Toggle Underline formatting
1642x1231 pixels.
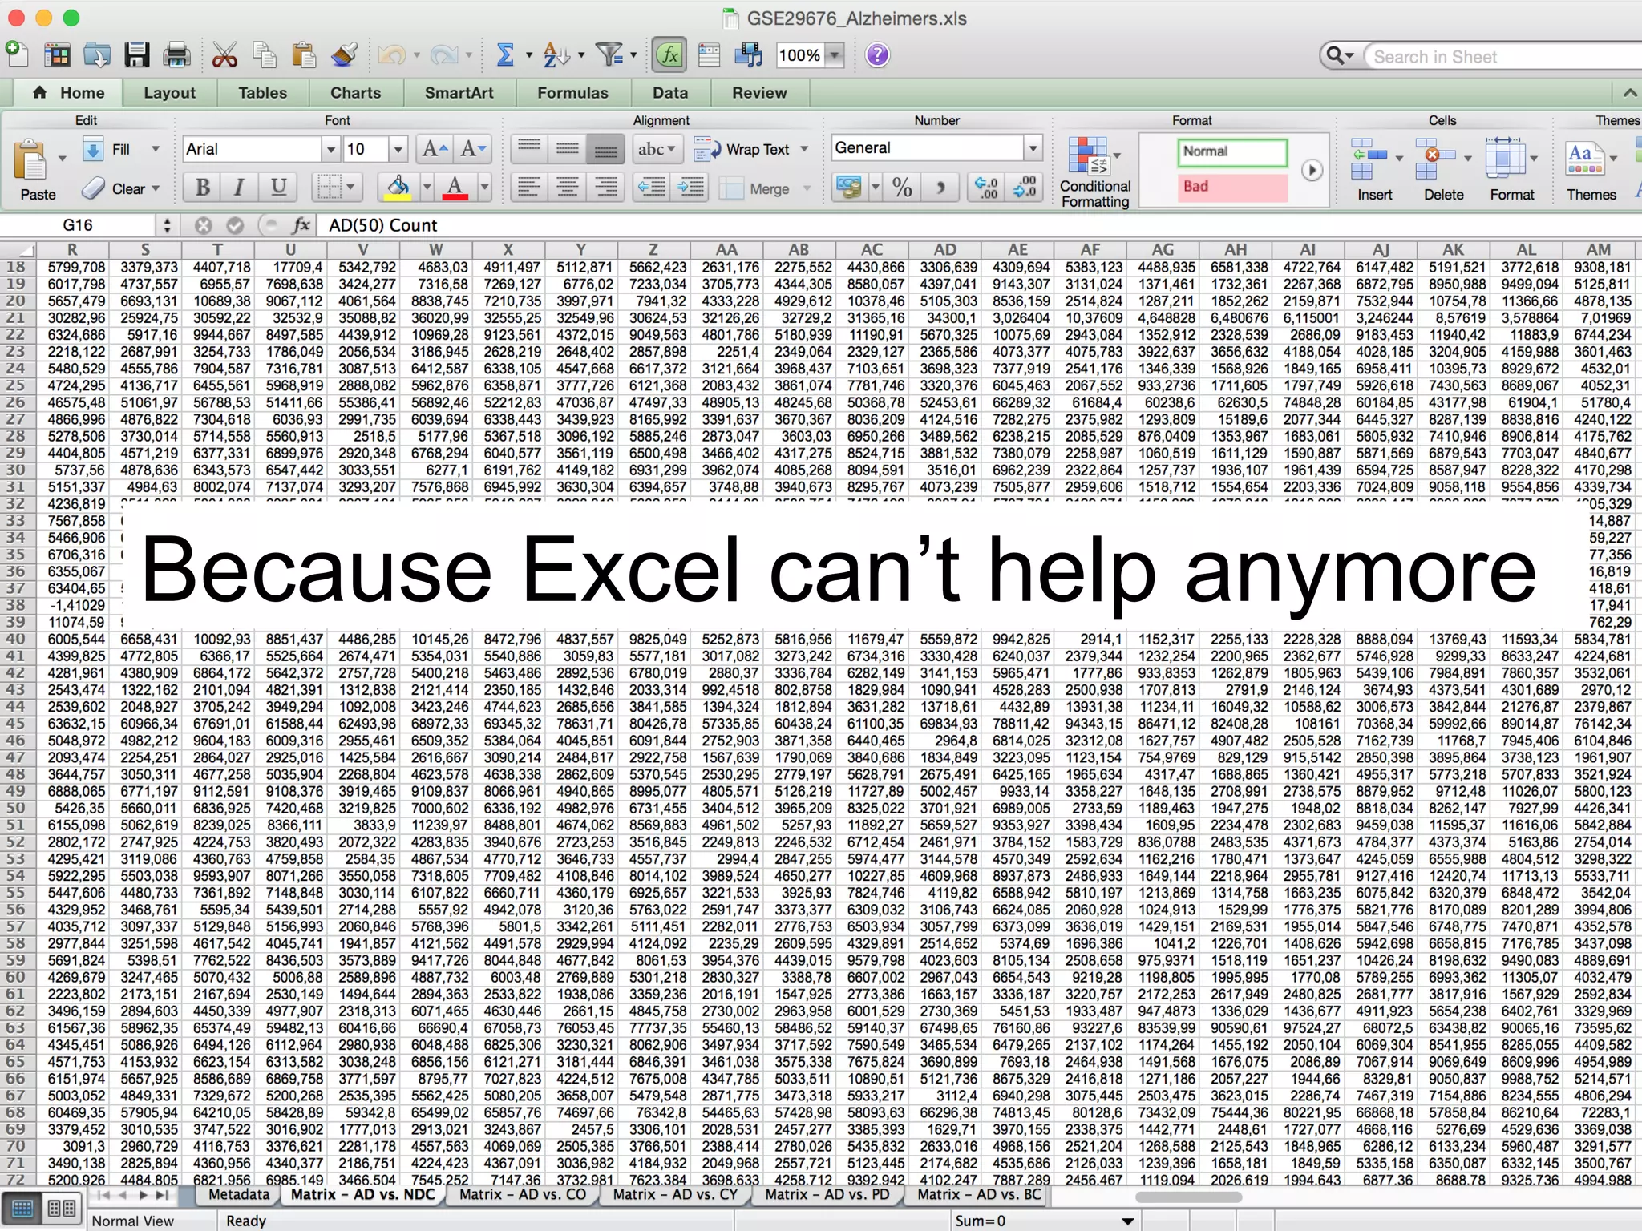point(278,188)
